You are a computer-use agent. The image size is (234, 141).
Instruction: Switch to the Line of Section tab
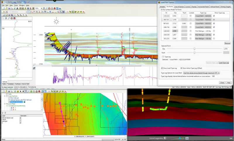tap(179, 7)
